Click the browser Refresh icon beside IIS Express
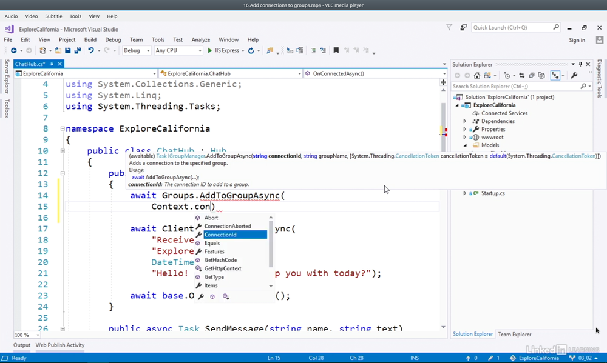 (x=251, y=51)
